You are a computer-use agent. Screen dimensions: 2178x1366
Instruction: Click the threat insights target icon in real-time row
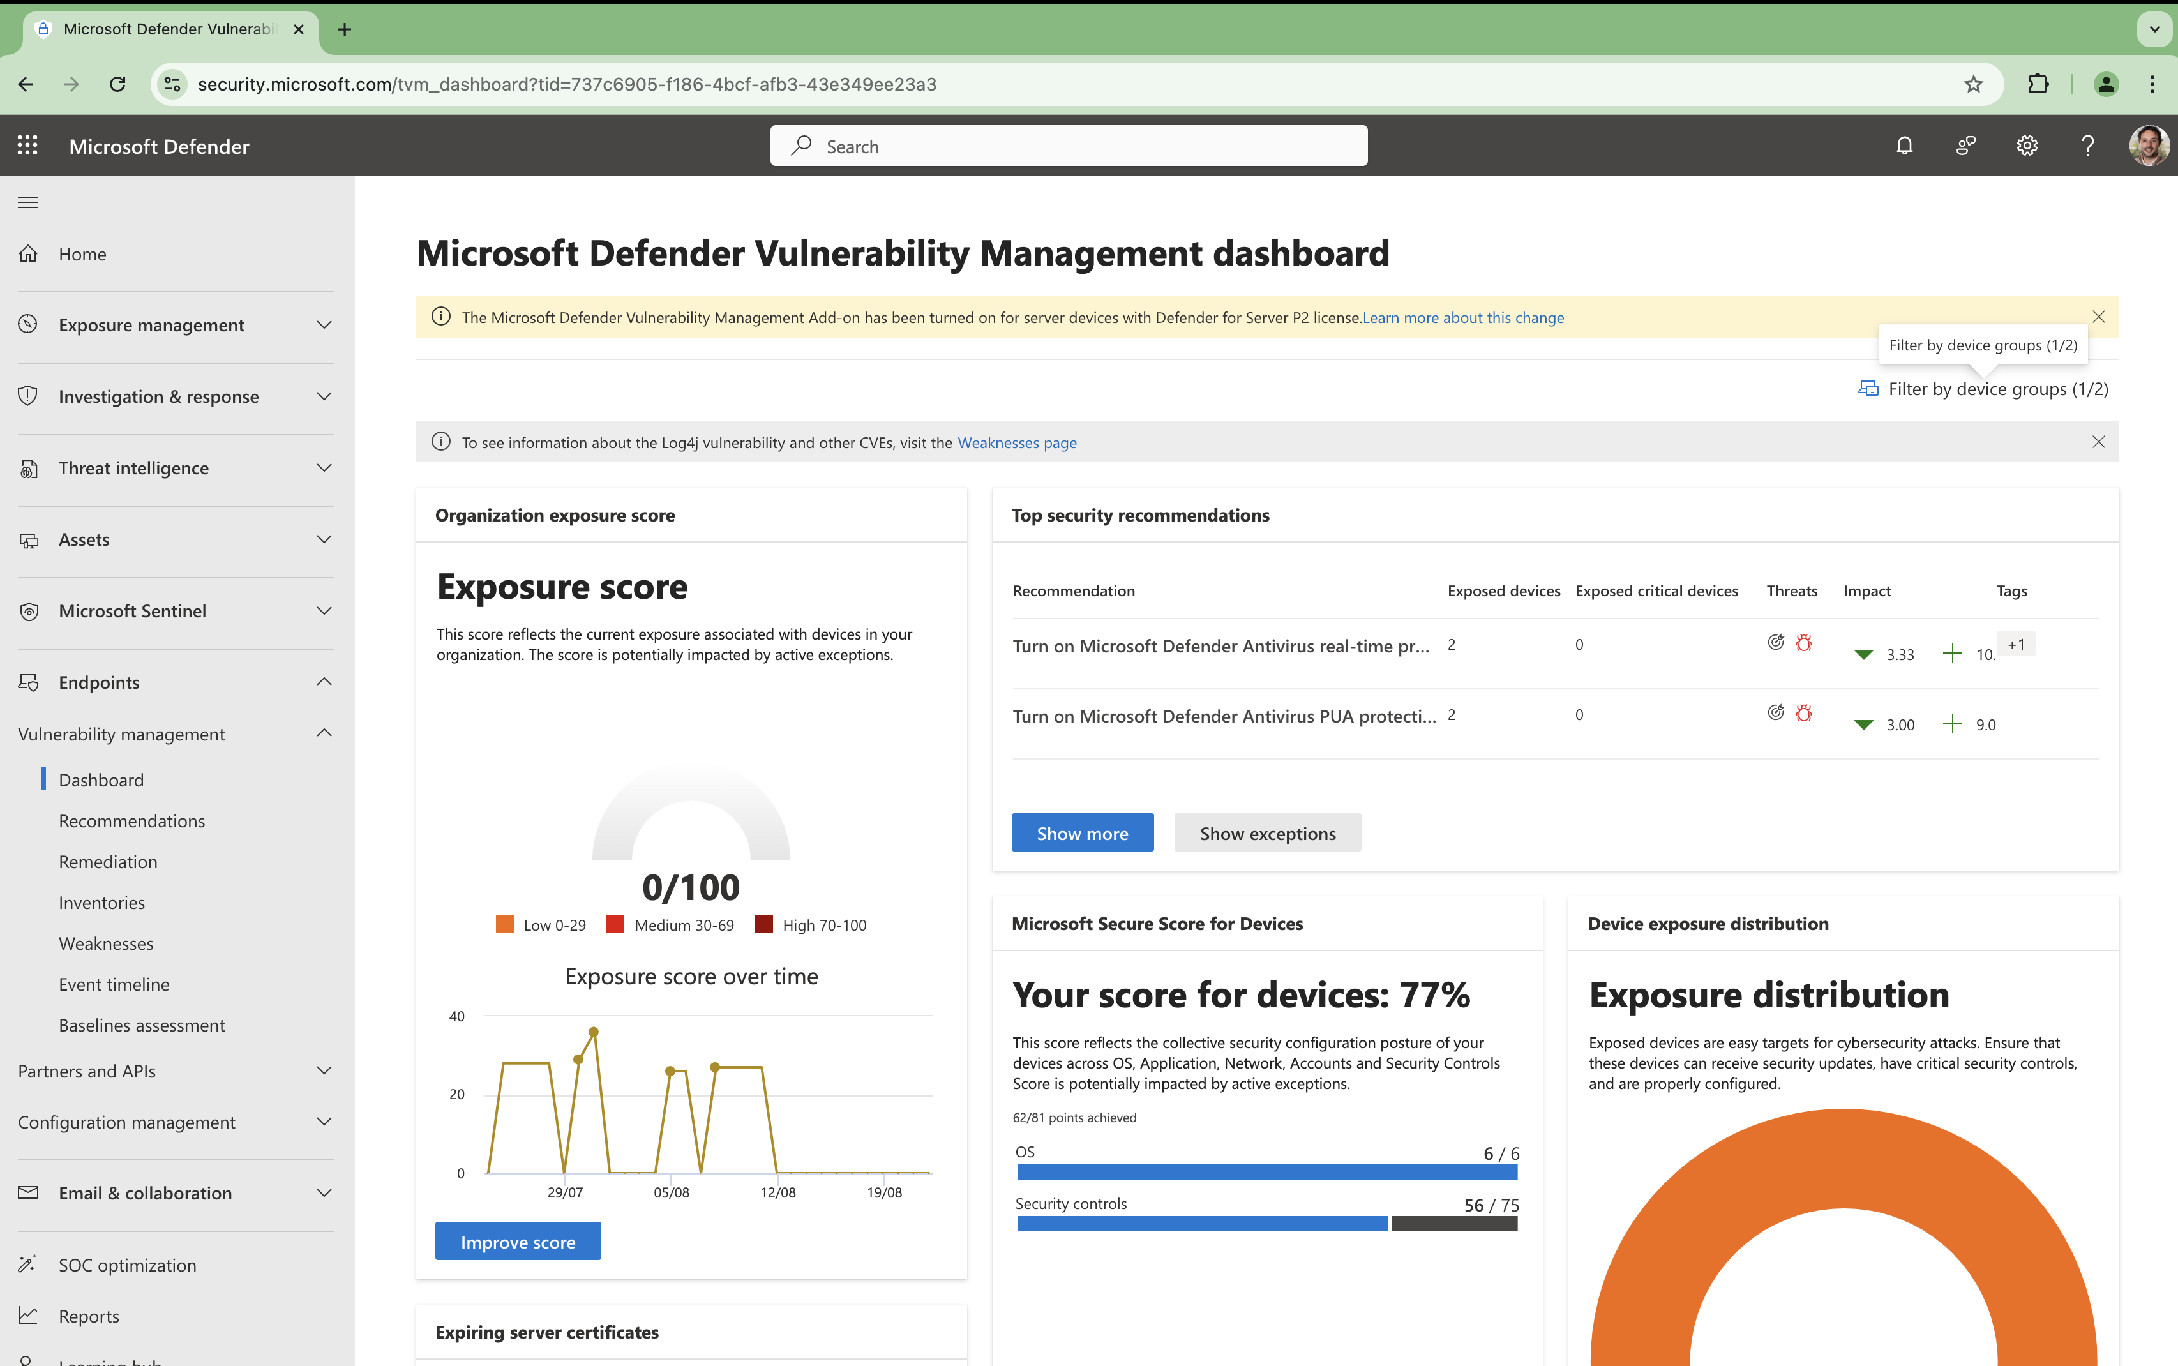coord(1775,642)
